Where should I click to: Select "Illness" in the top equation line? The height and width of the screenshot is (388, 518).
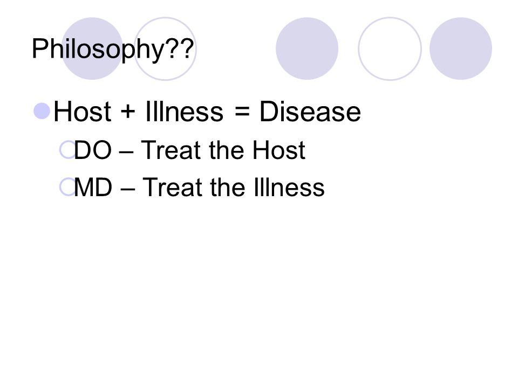tap(185, 112)
